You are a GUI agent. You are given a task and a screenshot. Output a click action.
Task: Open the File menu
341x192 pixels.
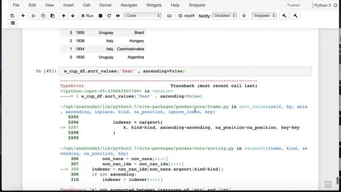16,5
